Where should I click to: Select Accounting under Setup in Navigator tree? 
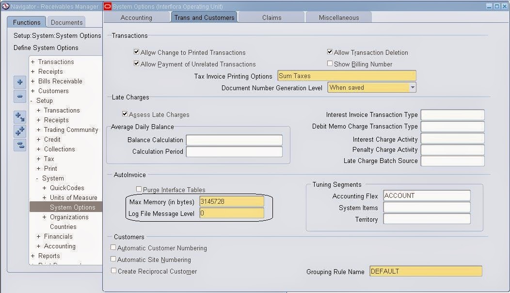coord(60,246)
